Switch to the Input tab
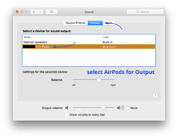178x139 pixels. [109, 23]
